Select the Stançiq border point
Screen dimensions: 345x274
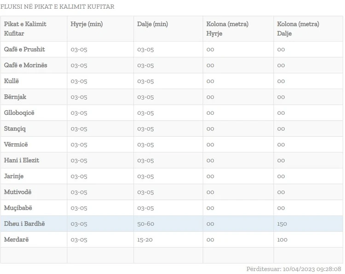15,129
